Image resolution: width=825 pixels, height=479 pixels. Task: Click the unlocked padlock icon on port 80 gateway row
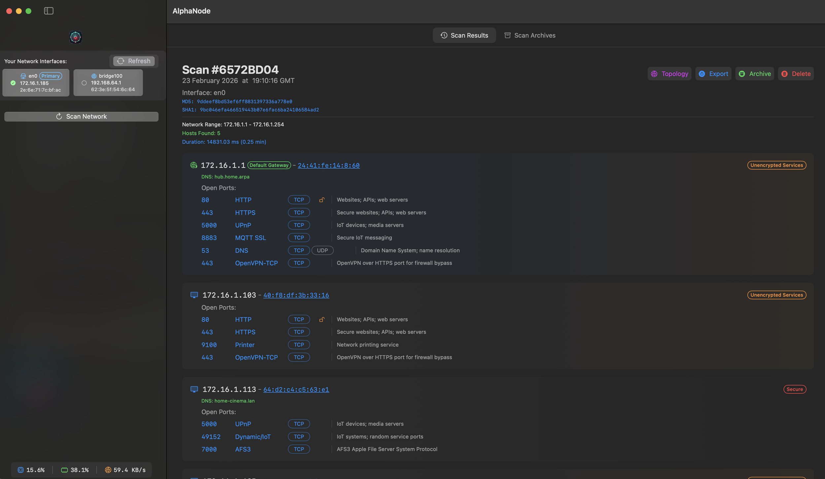pyautogui.click(x=322, y=200)
